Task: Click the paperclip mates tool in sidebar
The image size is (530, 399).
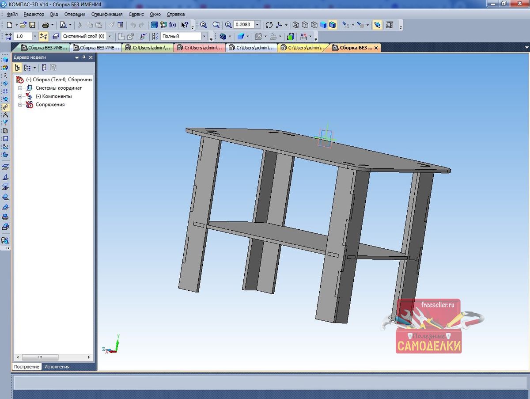Action: [5, 107]
